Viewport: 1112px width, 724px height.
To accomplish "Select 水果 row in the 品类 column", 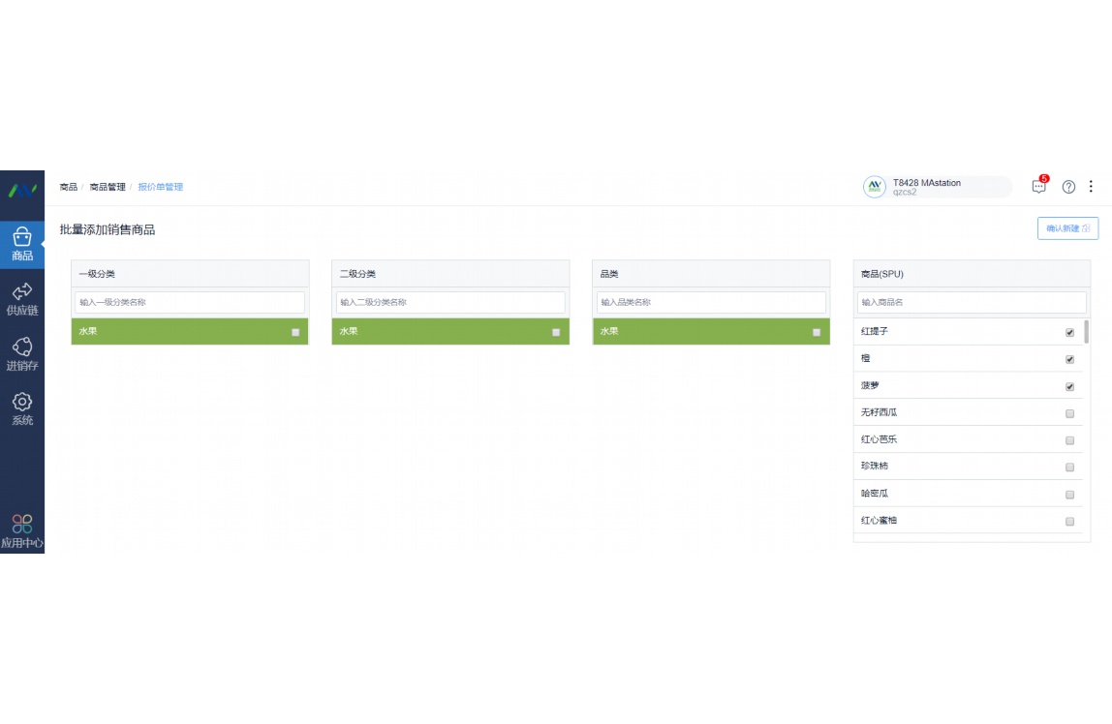I will [697, 331].
